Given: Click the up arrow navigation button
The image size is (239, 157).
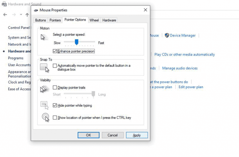Looking at the screenshot, I should pos(27,15).
